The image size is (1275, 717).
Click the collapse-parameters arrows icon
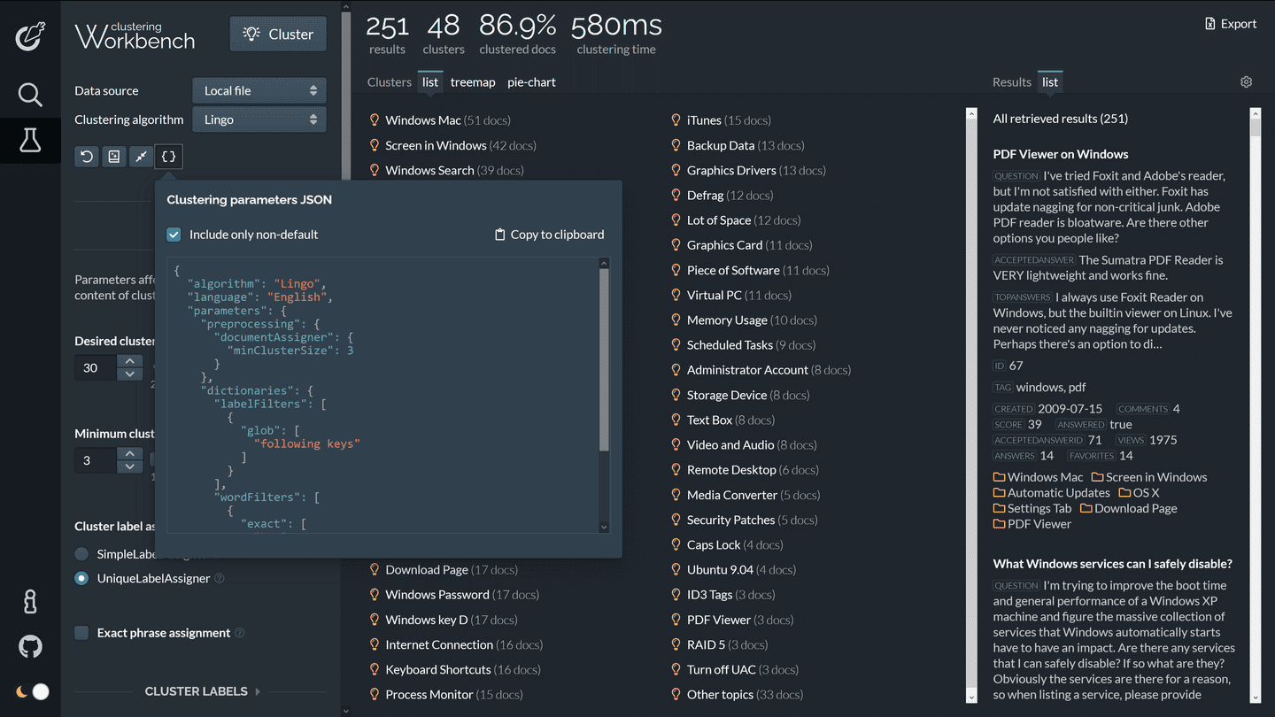(x=141, y=157)
